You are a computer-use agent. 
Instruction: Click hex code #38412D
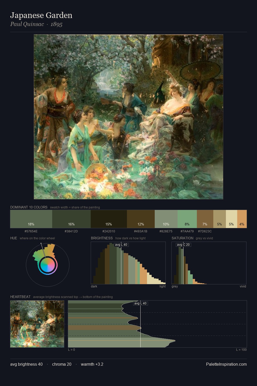[71, 231]
